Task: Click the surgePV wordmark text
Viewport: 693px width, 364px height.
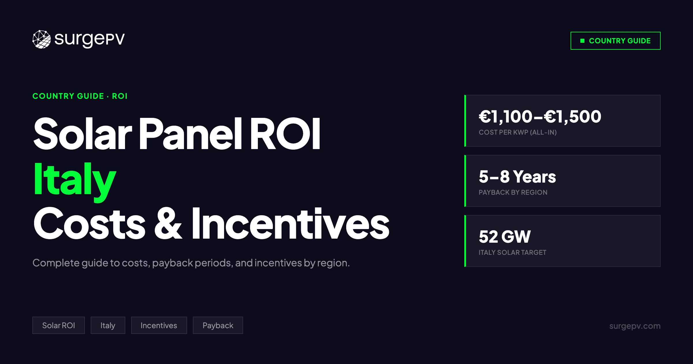Action: 90,39
